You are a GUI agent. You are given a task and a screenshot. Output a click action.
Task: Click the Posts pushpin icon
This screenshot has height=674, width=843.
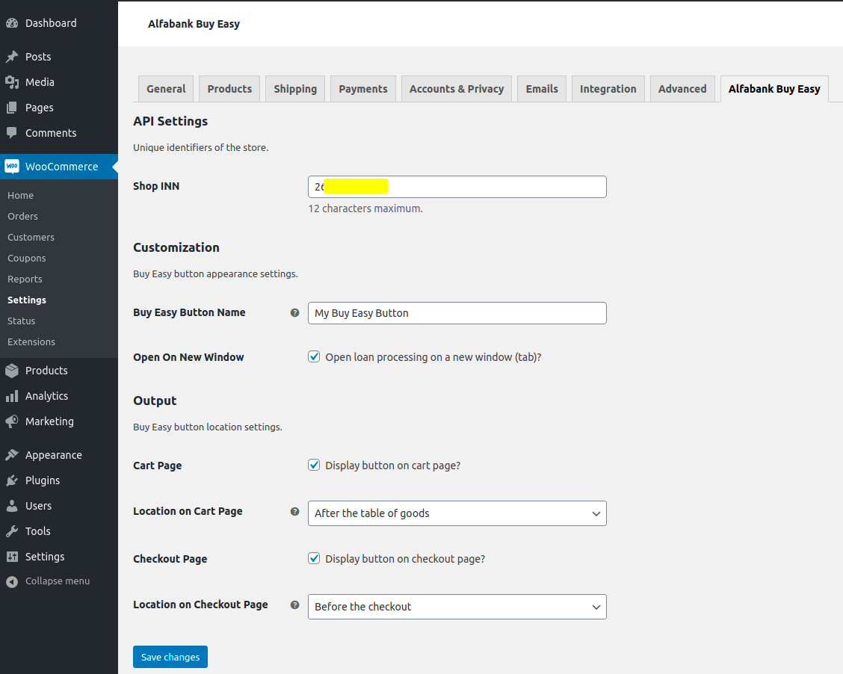[x=12, y=57]
